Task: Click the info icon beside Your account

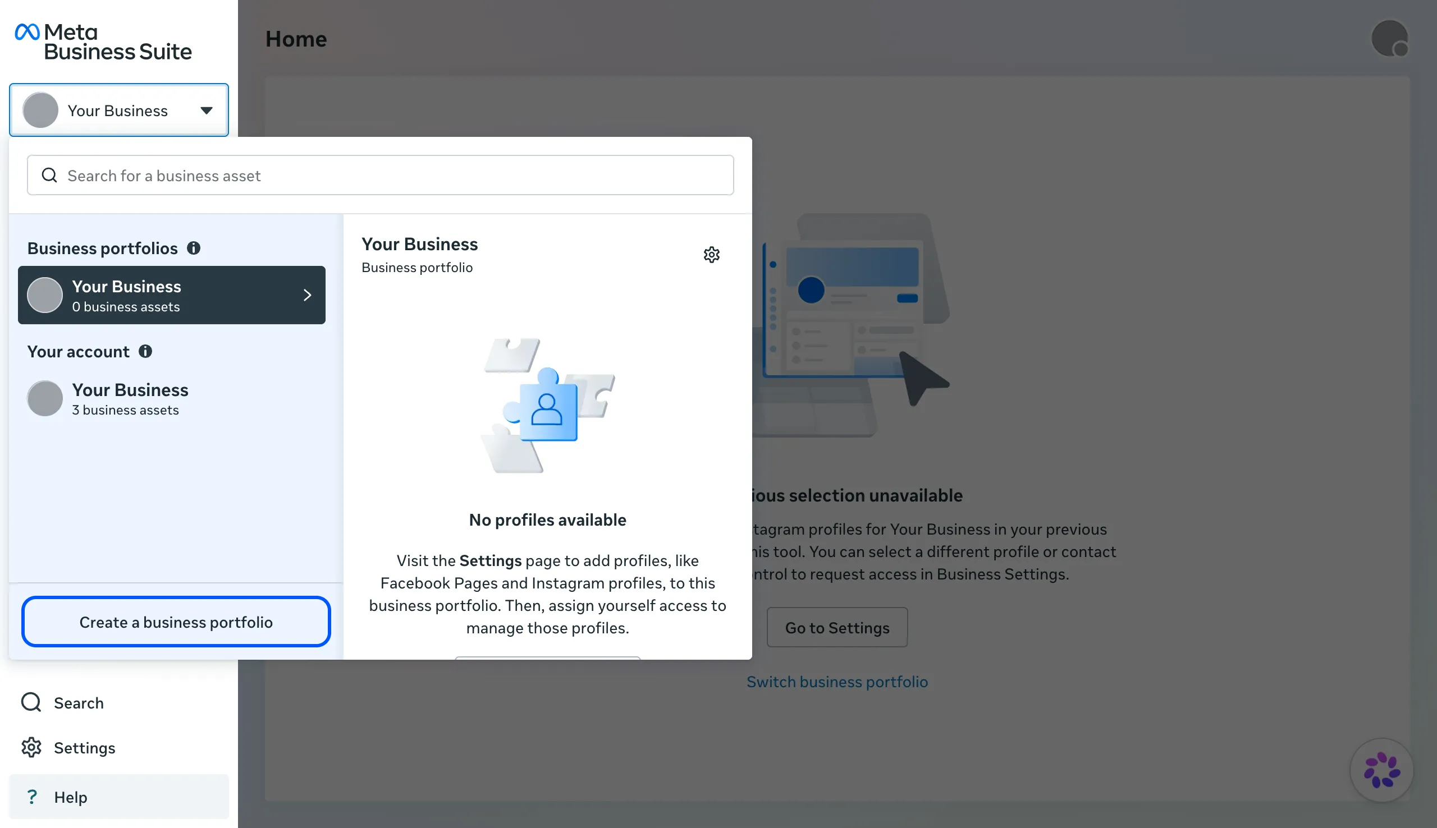Action: (145, 351)
